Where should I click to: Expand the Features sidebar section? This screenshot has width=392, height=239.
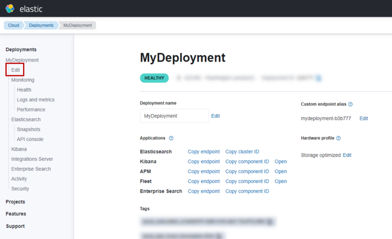coord(16,214)
